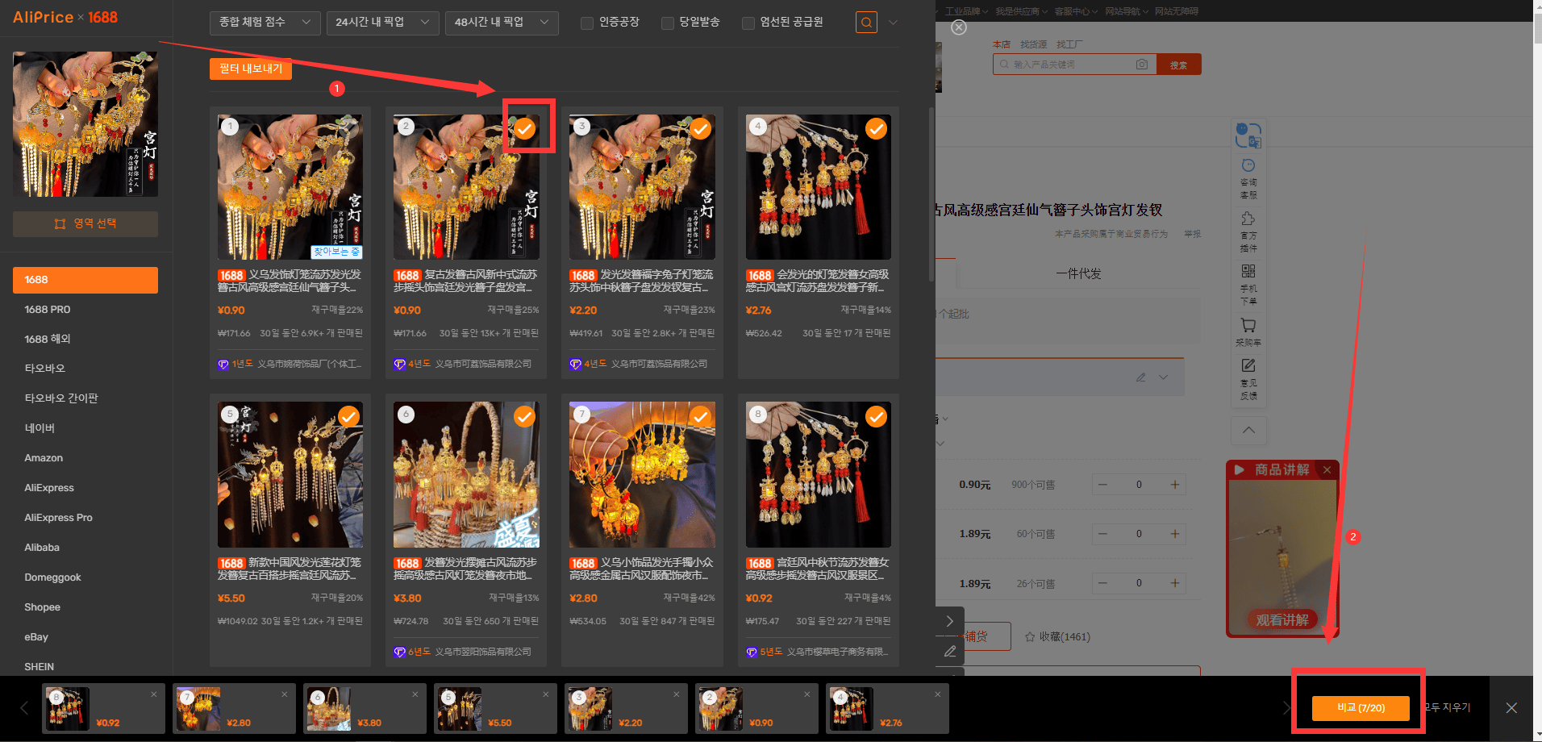Deselect the checkmark on product 2
Screen dimensions: 1542x742
[525, 129]
